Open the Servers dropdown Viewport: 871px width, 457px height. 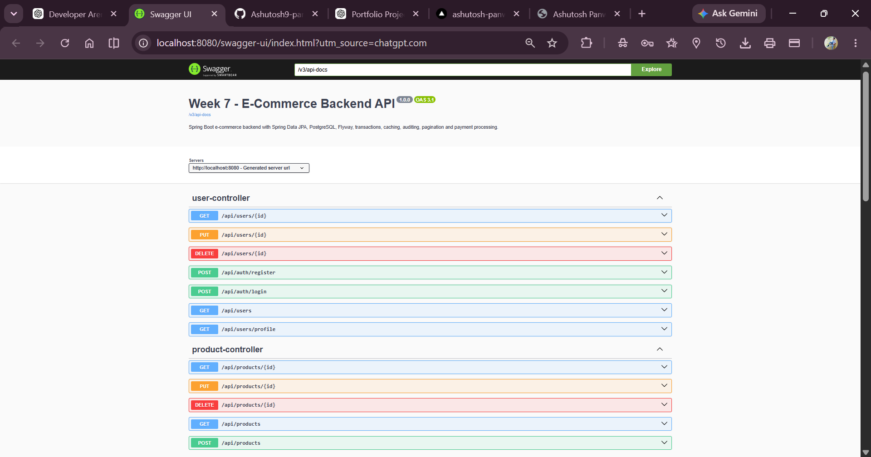coord(249,168)
